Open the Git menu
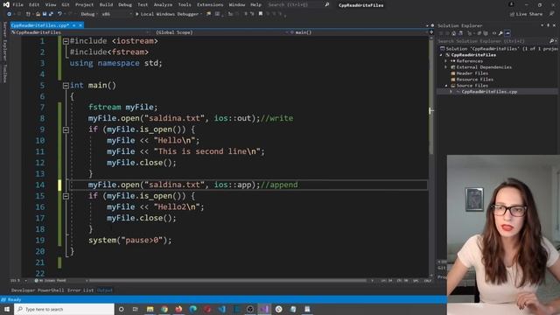The image size is (560, 315). point(66,5)
